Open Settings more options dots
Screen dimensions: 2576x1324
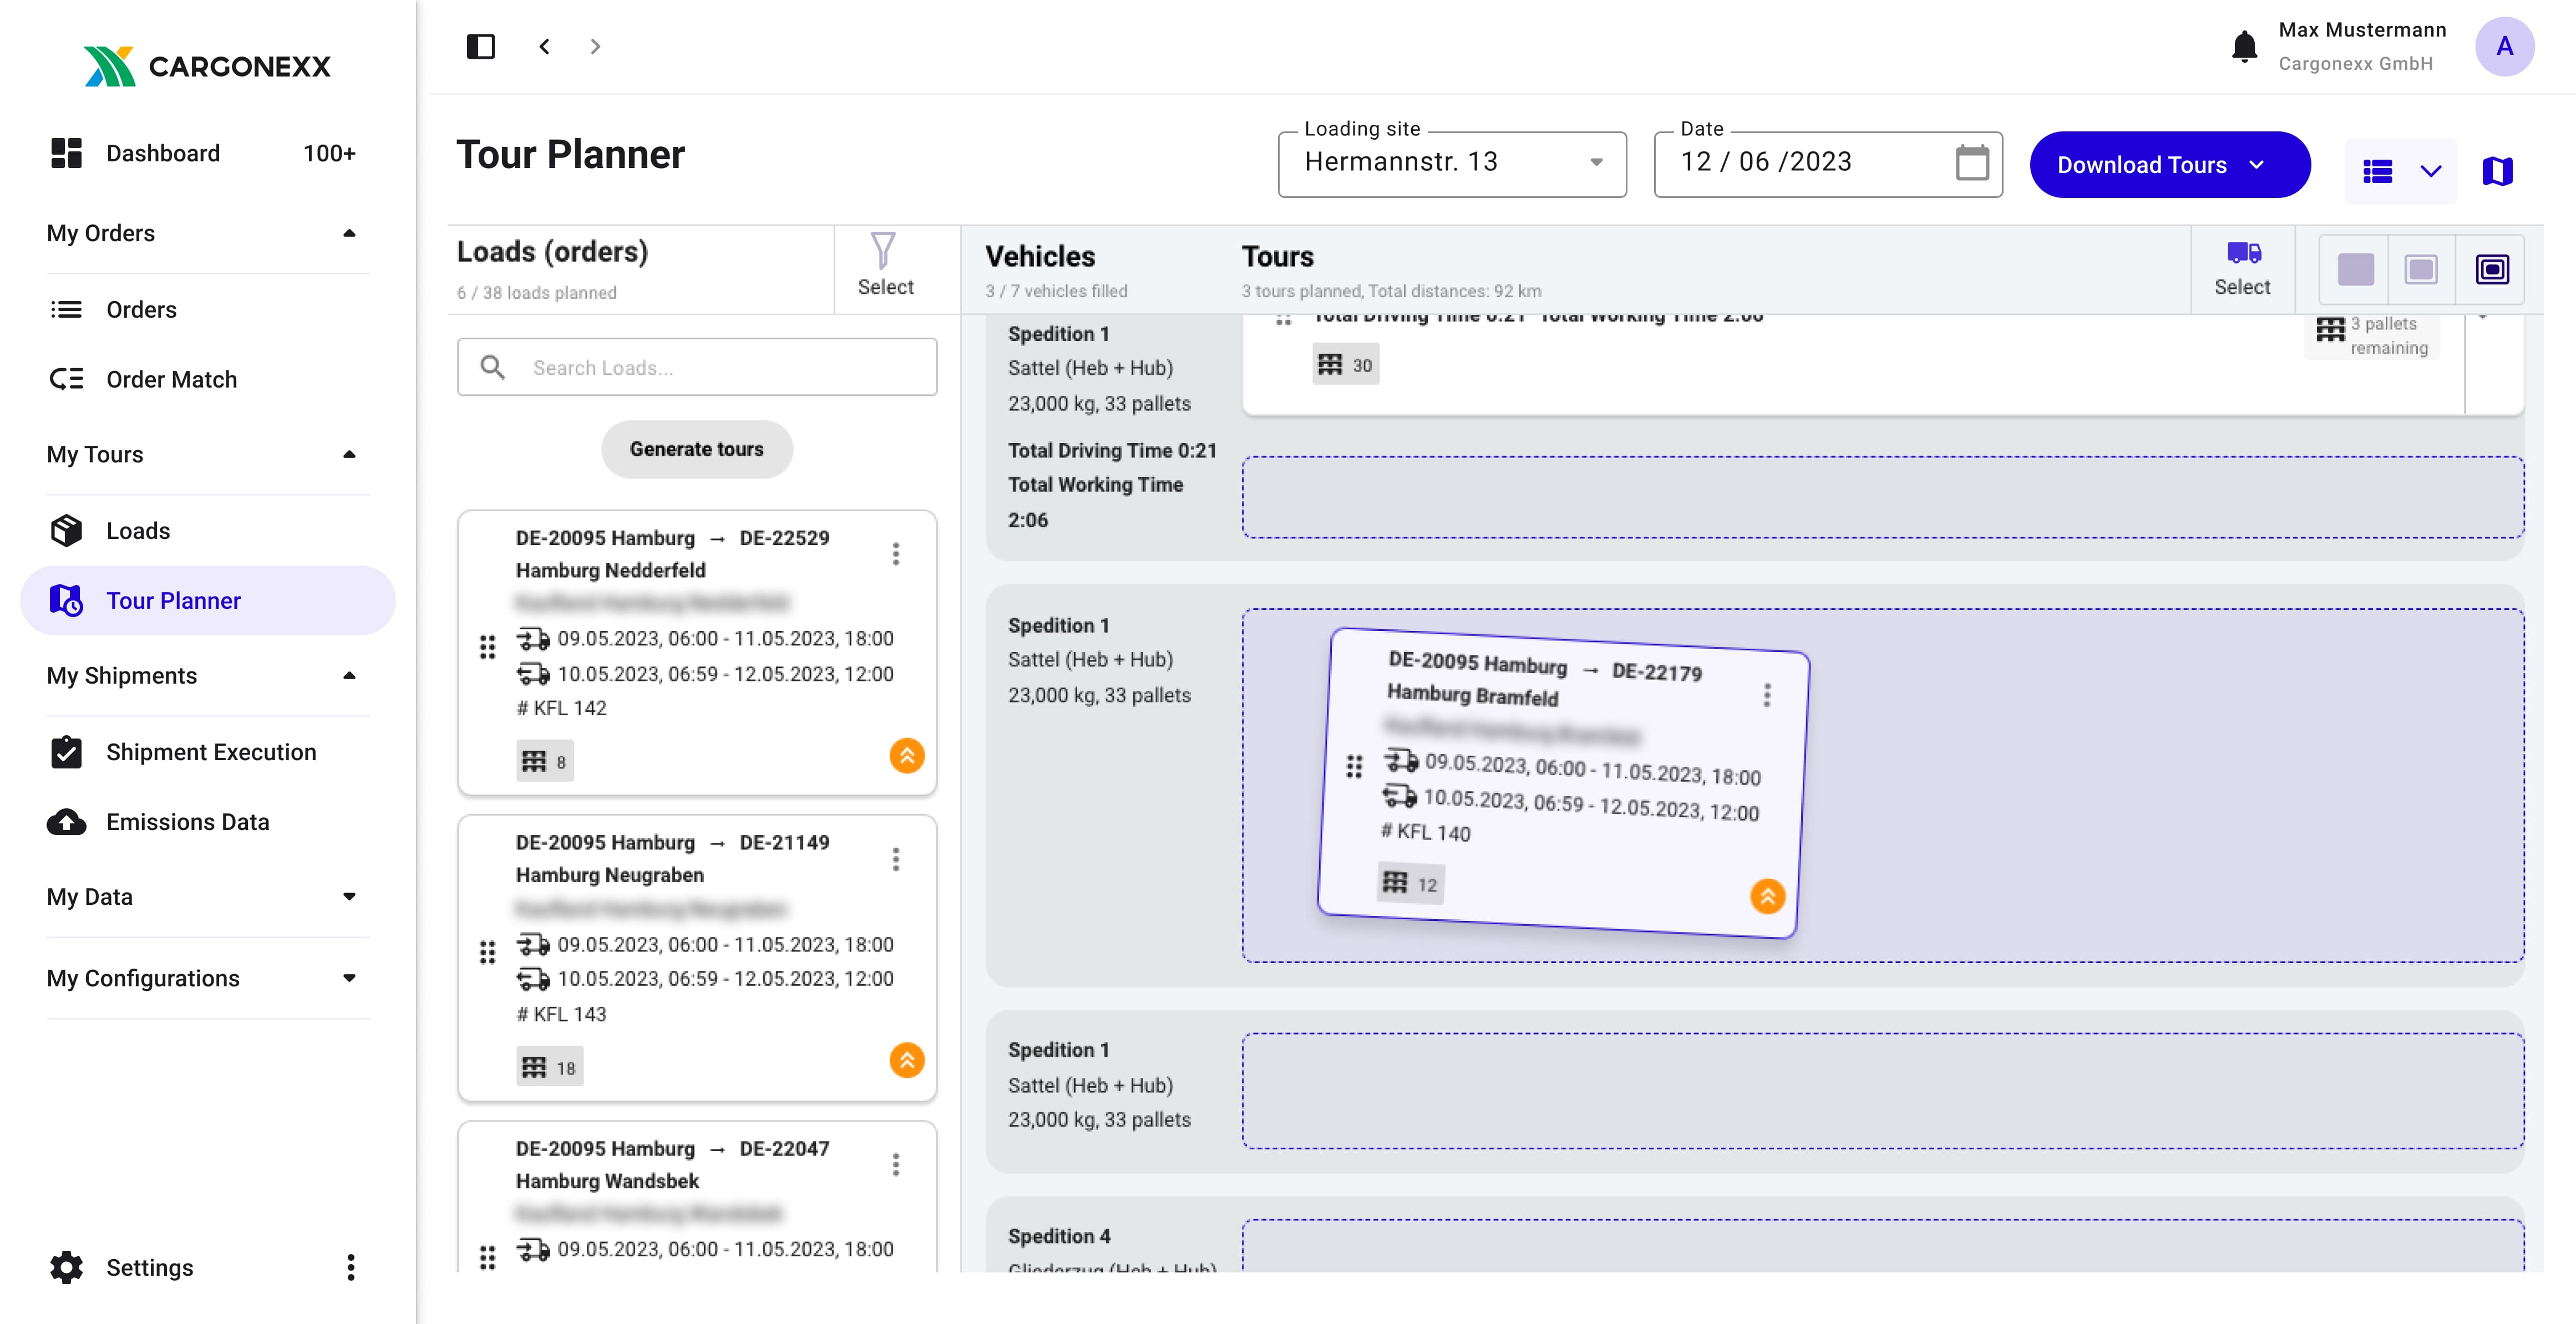click(350, 1267)
